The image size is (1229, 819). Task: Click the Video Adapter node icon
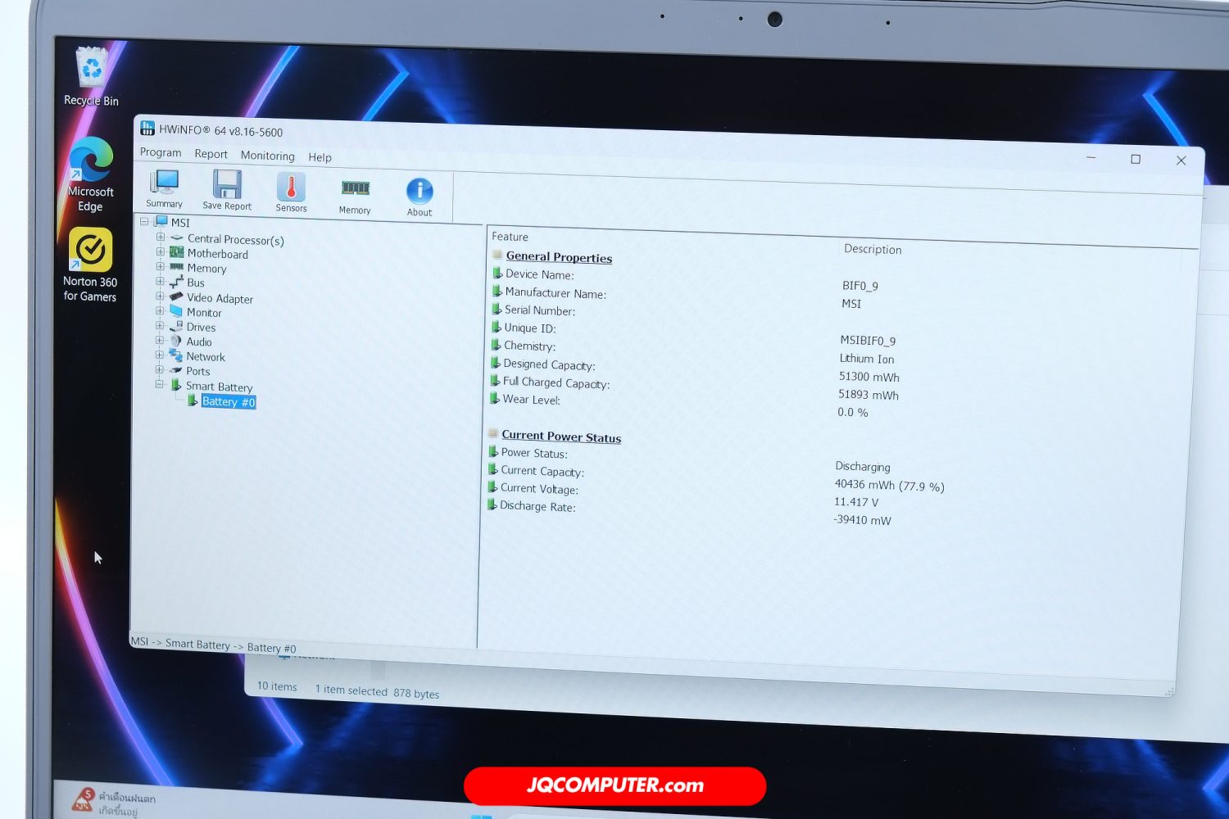[176, 296]
